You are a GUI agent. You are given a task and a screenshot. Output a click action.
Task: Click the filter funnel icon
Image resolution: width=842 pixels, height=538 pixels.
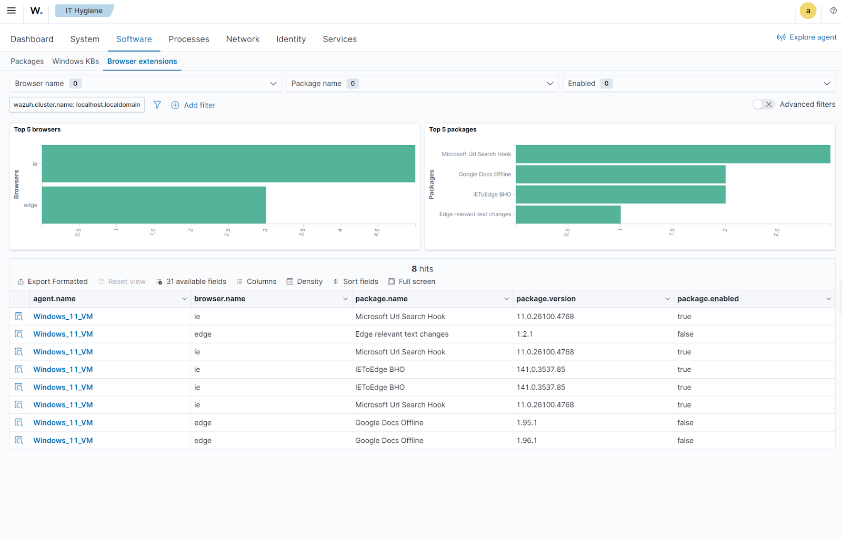click(x=157, y=105)
